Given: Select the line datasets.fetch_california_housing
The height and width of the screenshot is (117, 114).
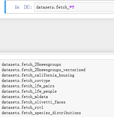Looking at the screenshot, I should (38, 75).
